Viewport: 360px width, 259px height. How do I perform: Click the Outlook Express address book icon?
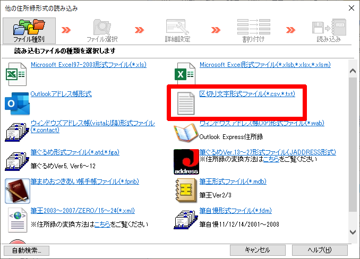pyautogui.click(x=186, y=132)
